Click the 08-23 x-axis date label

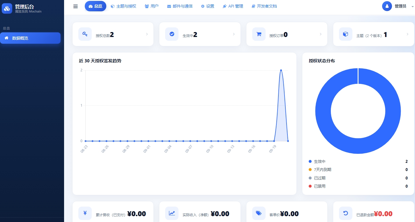click(x=84, y=149)
